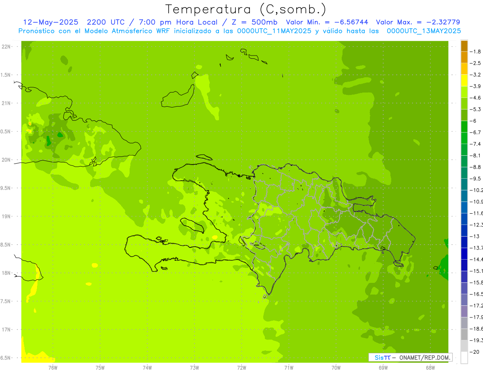The height and width of the screenshot is (373, 483).
Task: Click 'Valor Min. = -6.56744' text
Action: coord(328,22)
